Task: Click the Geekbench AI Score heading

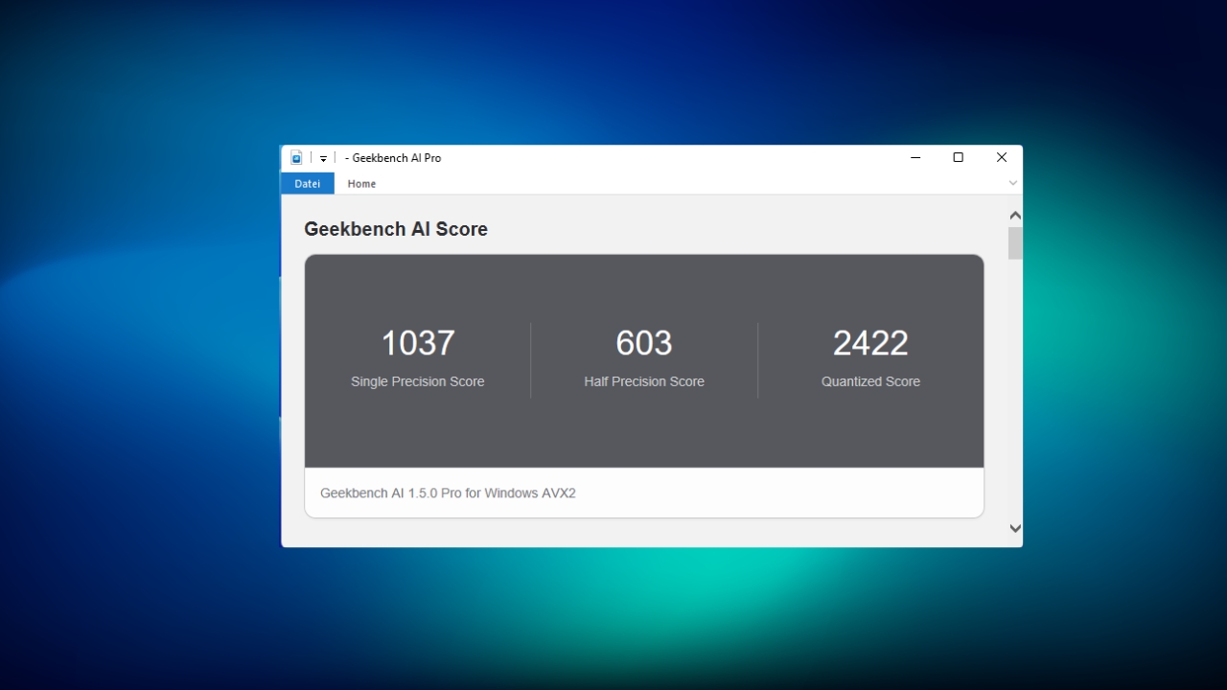Action: click(x=396, y=229)
